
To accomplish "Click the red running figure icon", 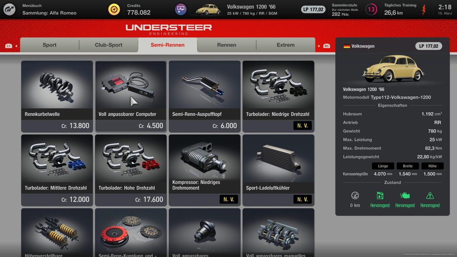I will click(x=424, y=10).
